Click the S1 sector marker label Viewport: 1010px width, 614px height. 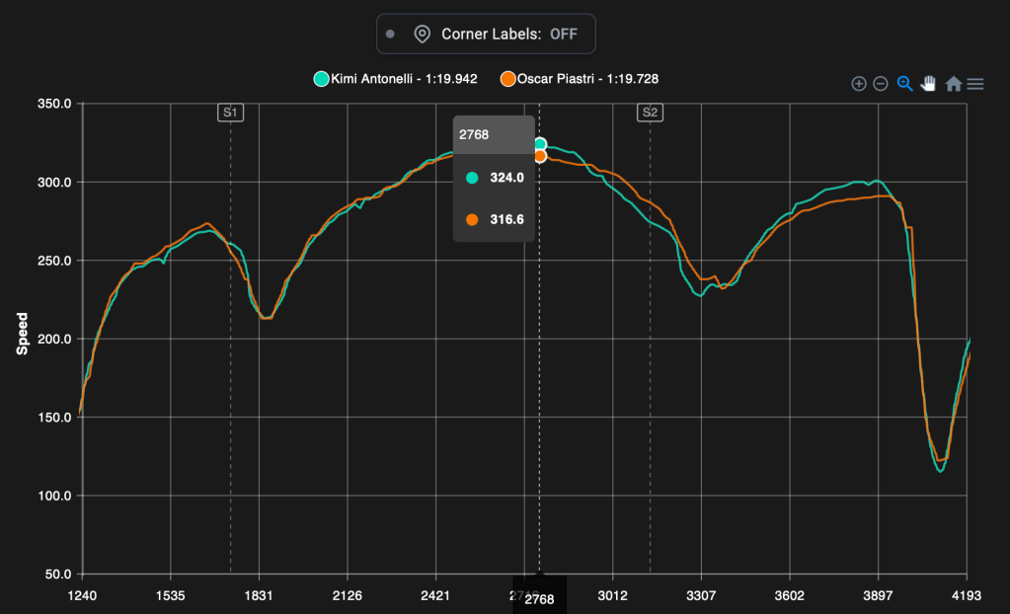tap(230, 113)
